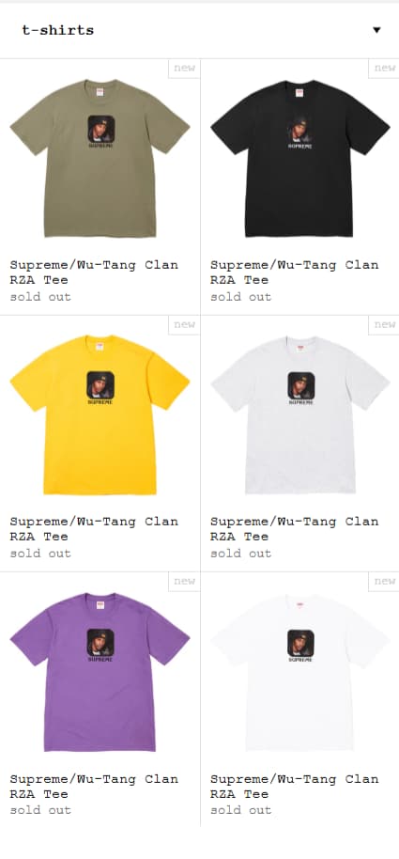This screenshot has height=859, width=399.
Task: Click the new badge on purple tee
Action: pyautogui.click(x=184, y=581)
